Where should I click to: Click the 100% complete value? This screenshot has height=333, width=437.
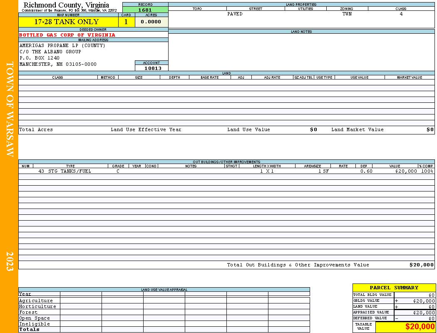pyautogui.click(x=427, y=171)
